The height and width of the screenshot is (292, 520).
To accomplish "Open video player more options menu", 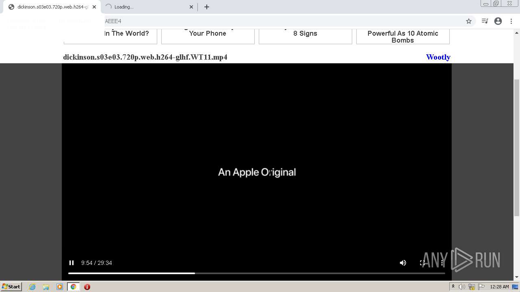I will tap(442, 263).
